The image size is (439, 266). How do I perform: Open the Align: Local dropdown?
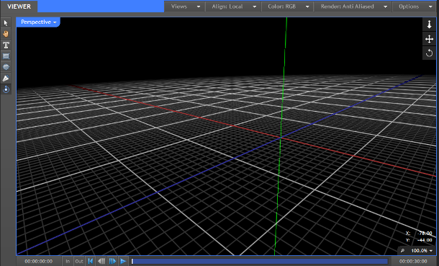point(233,6)
